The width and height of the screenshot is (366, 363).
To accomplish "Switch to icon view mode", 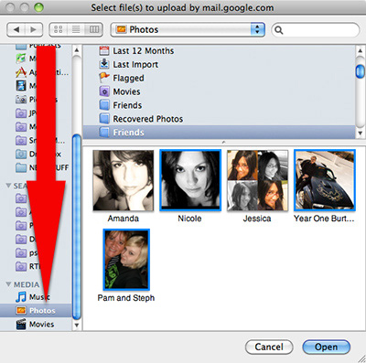I will 59,29.
